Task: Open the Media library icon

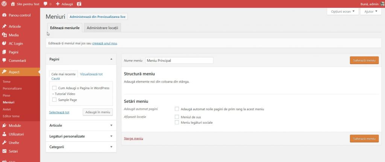Action: click(5, 35)
